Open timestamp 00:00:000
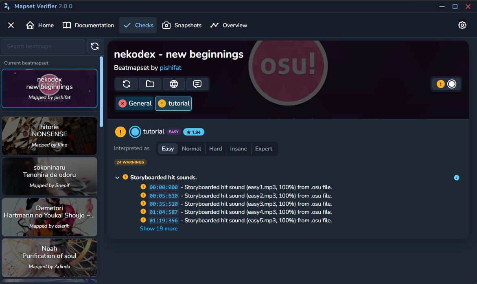This screenshot has height=284, width=477. coord(164,187)
